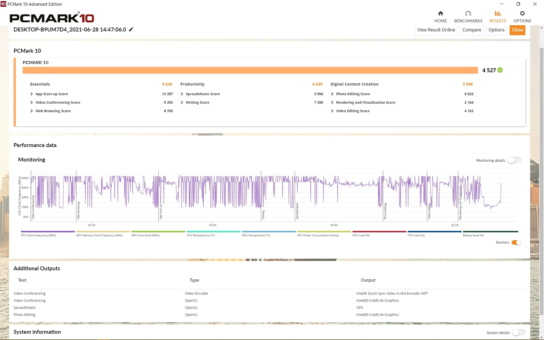Select Battery level legend swatch

click(490, 231)
